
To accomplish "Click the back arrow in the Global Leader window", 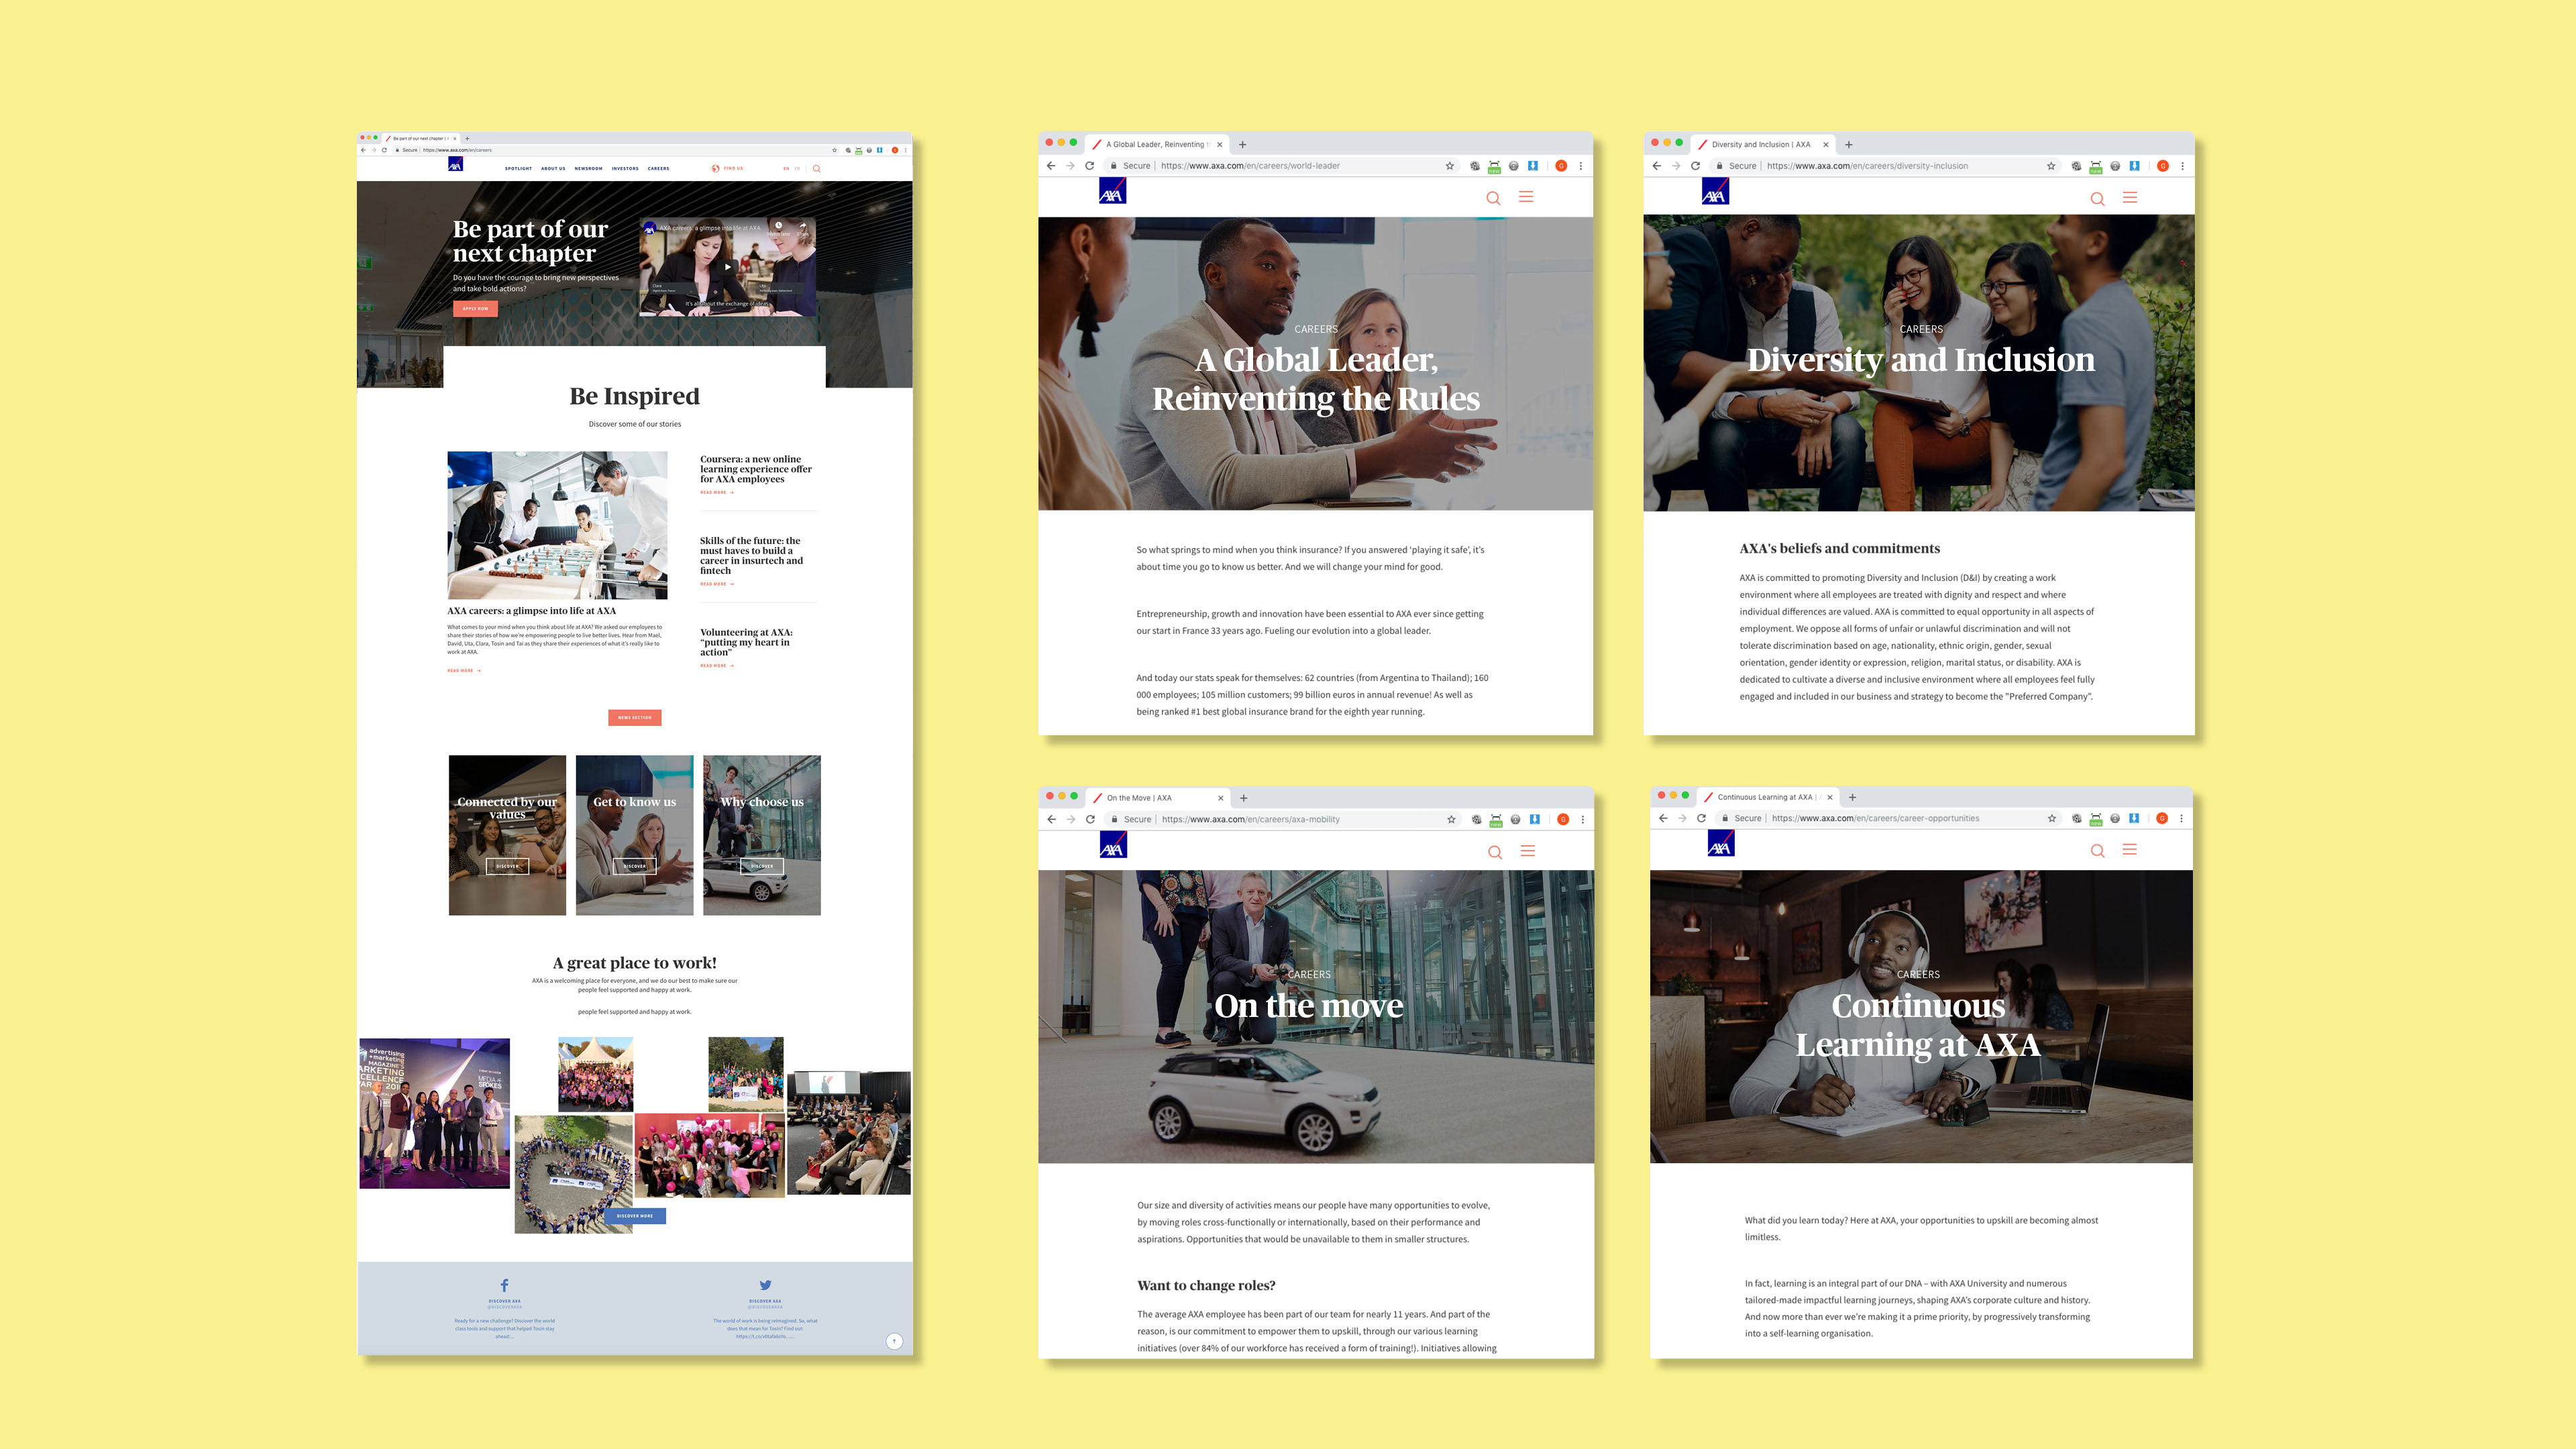I will coord(1051,166).
